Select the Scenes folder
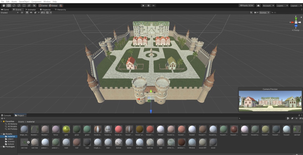 [11, 141]
